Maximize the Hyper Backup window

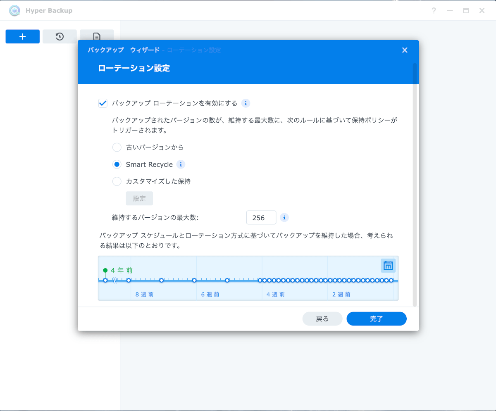(466, 11)
